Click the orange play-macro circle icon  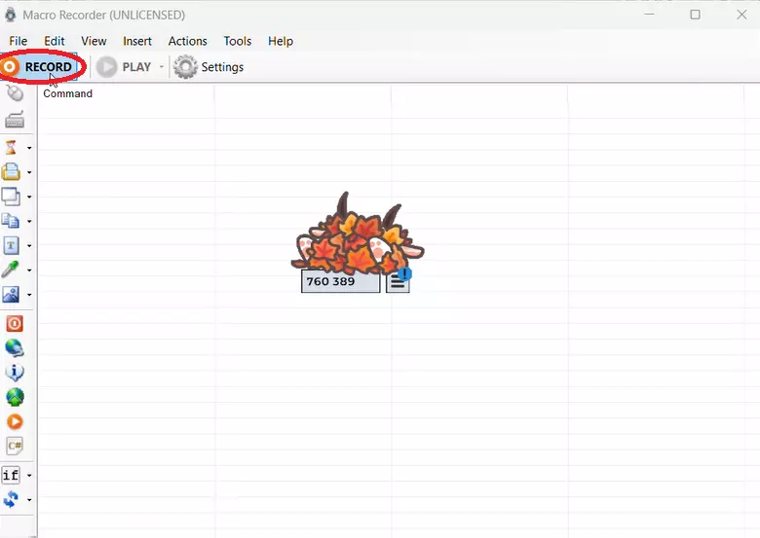pos(15,422)
